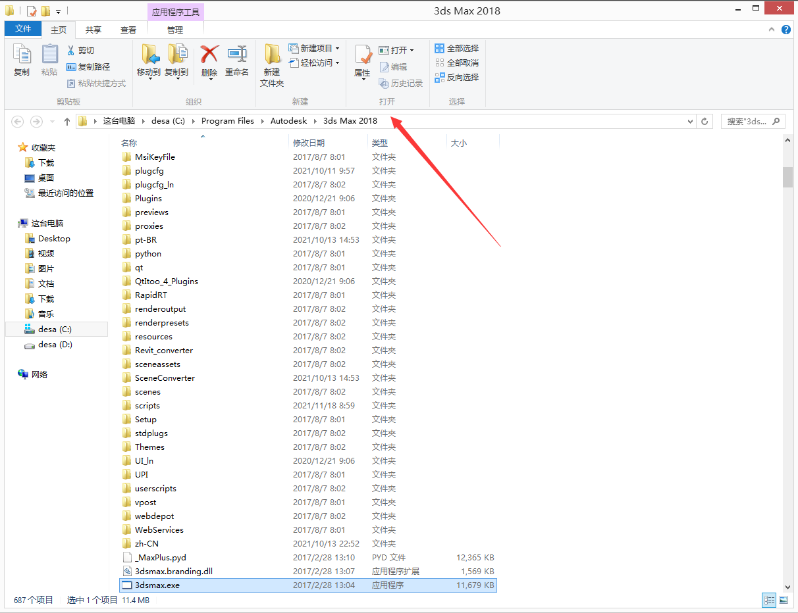This screenshot has width=798, height=613.
Task: Click the quick access properties icon in title bar
Action: pyautogui.click(x=32, y=11)
